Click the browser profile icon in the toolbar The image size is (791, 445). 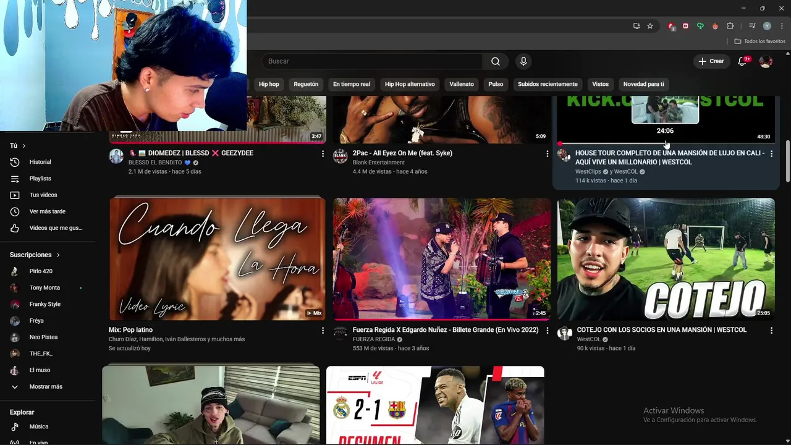click(767, 26)
